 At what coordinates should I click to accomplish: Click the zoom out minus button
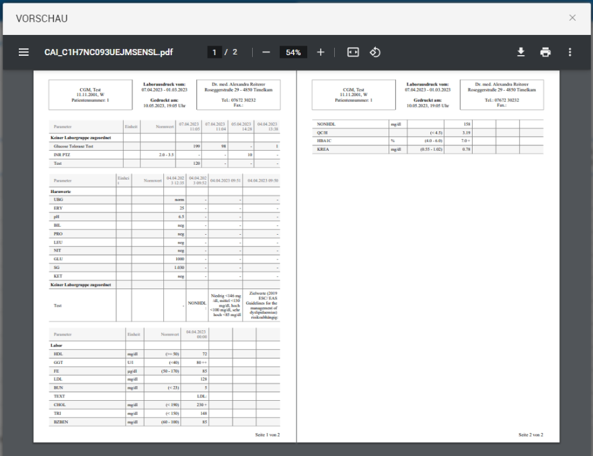tap(266, 52)
